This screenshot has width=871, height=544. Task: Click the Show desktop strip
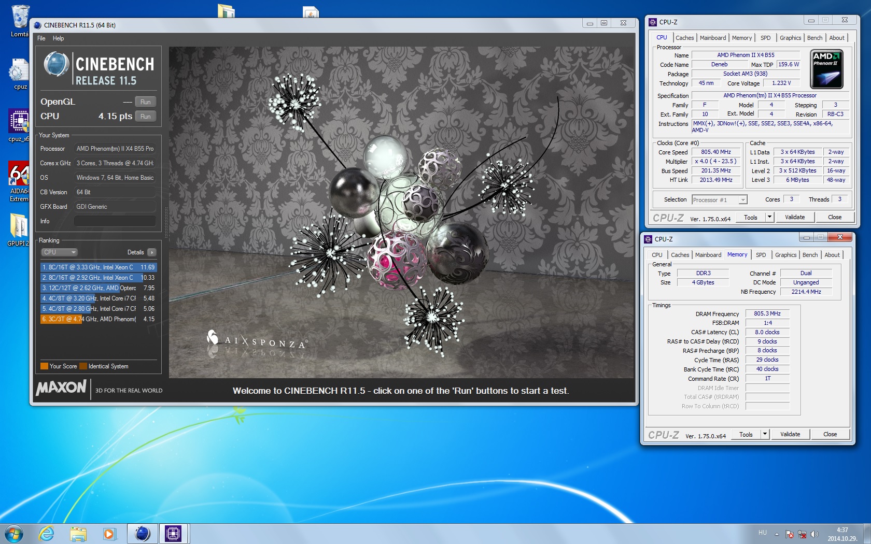pyautogui.click(x=867, y=534)
